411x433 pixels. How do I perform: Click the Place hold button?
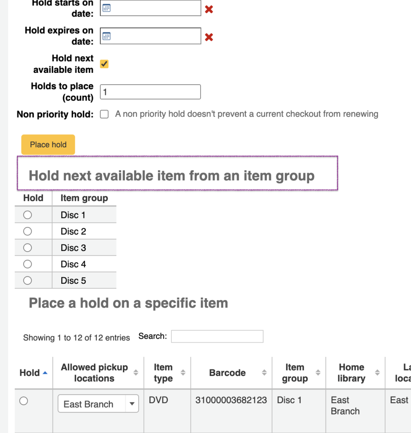click(x=48, y=144)
